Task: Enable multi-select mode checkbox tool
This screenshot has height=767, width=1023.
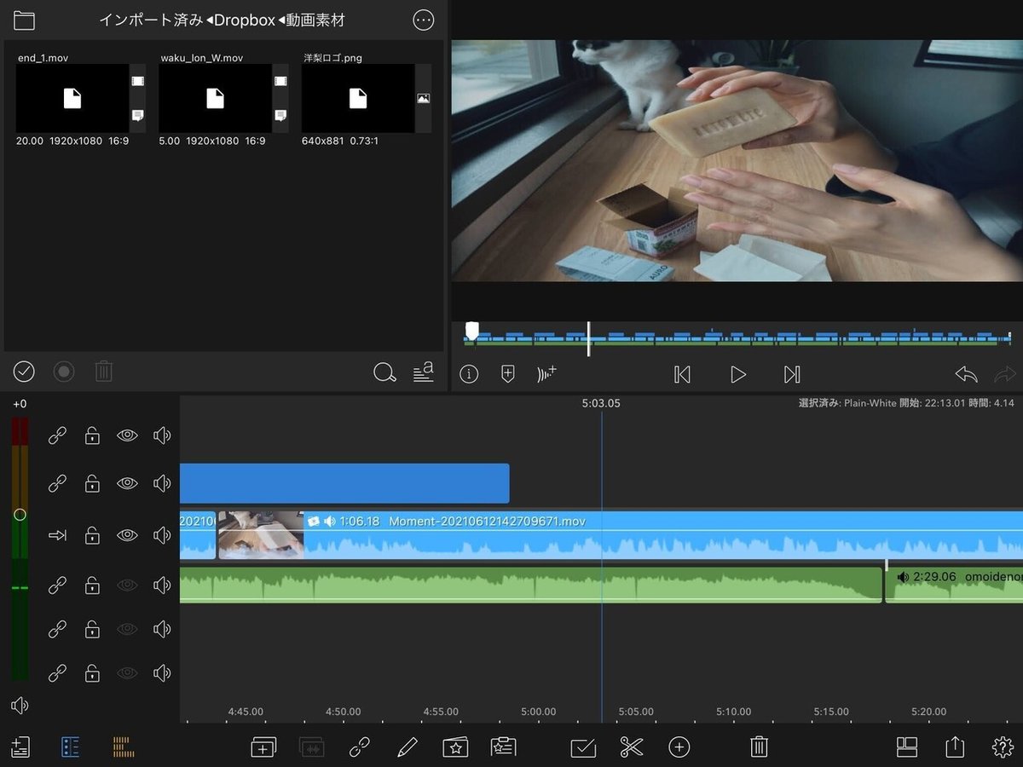Action: 583,747
